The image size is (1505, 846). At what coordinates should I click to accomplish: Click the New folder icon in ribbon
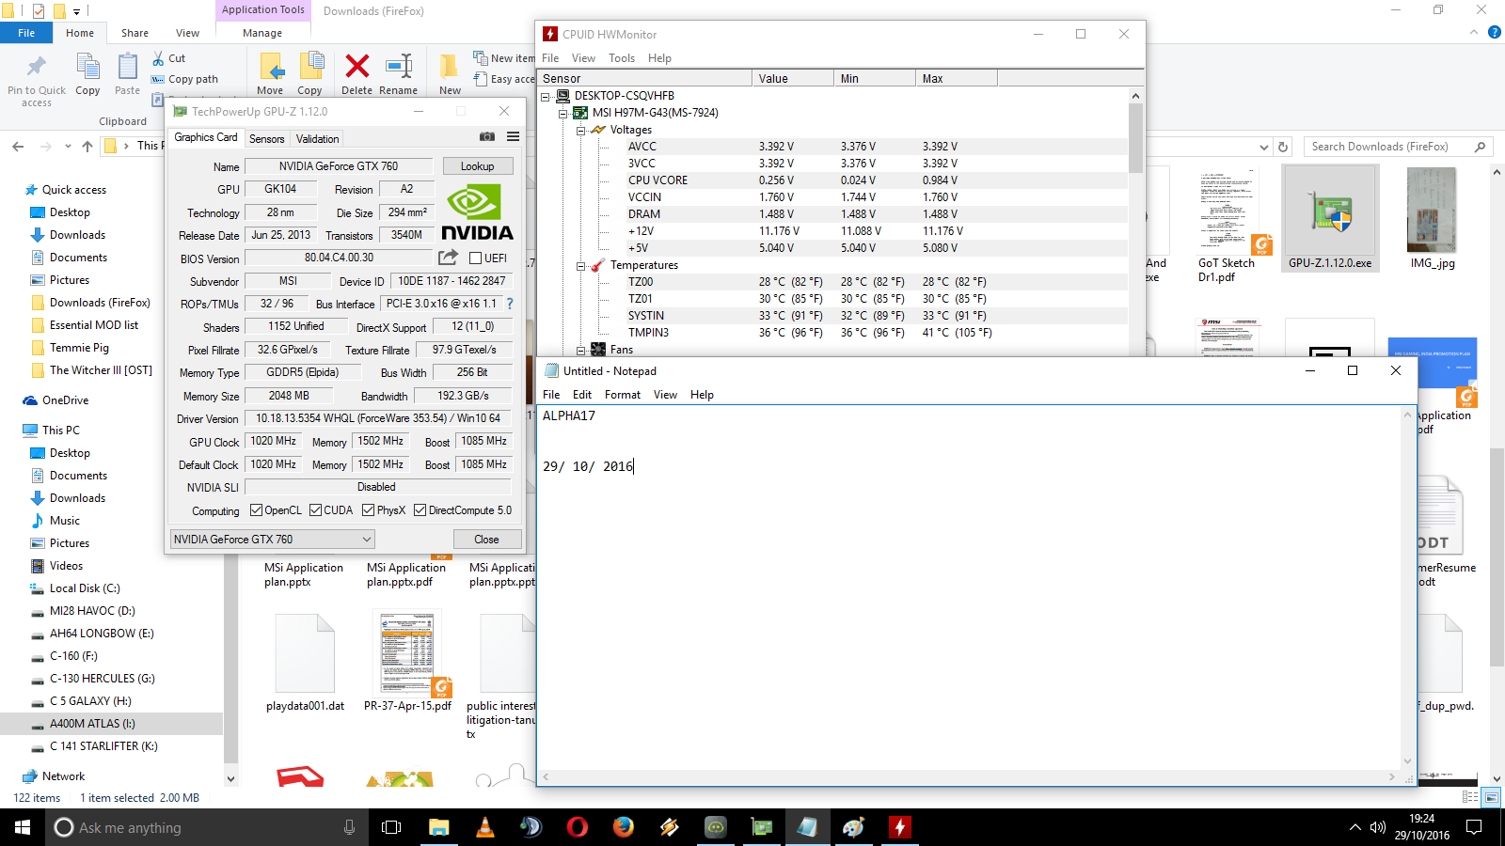click(x=450, y=67)
